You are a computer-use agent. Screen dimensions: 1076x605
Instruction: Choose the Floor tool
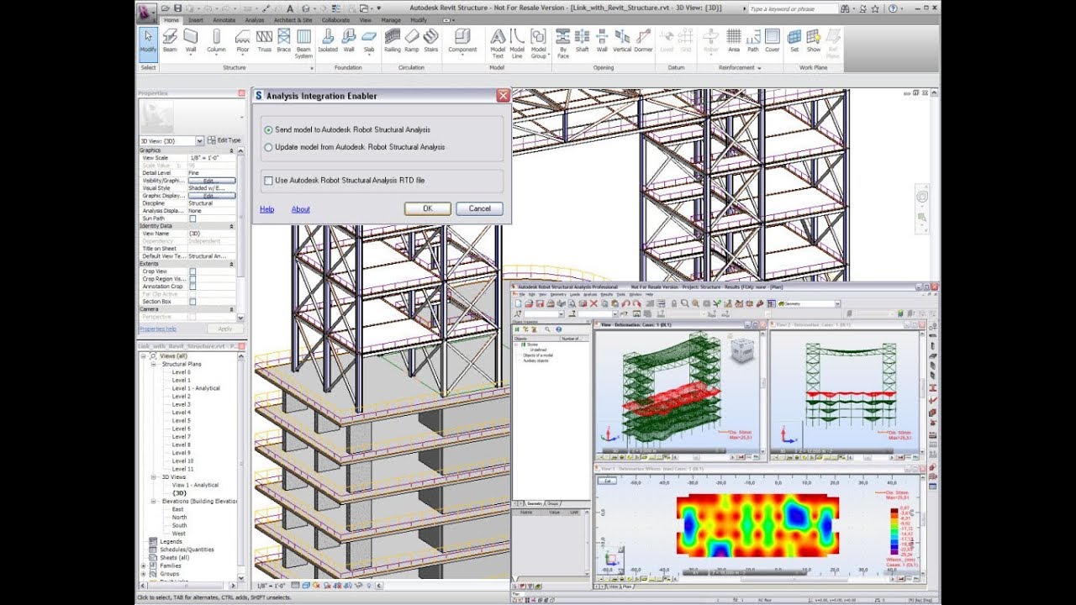[243, 41]
